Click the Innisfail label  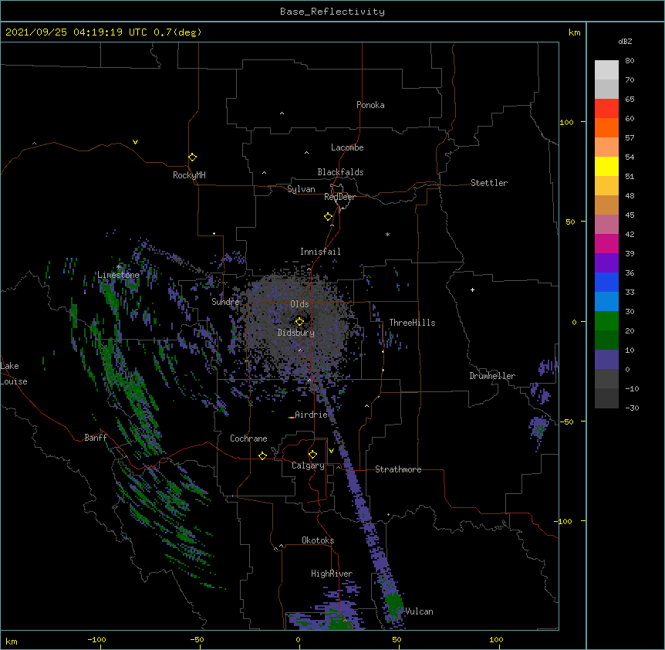[x=320, y=252]
